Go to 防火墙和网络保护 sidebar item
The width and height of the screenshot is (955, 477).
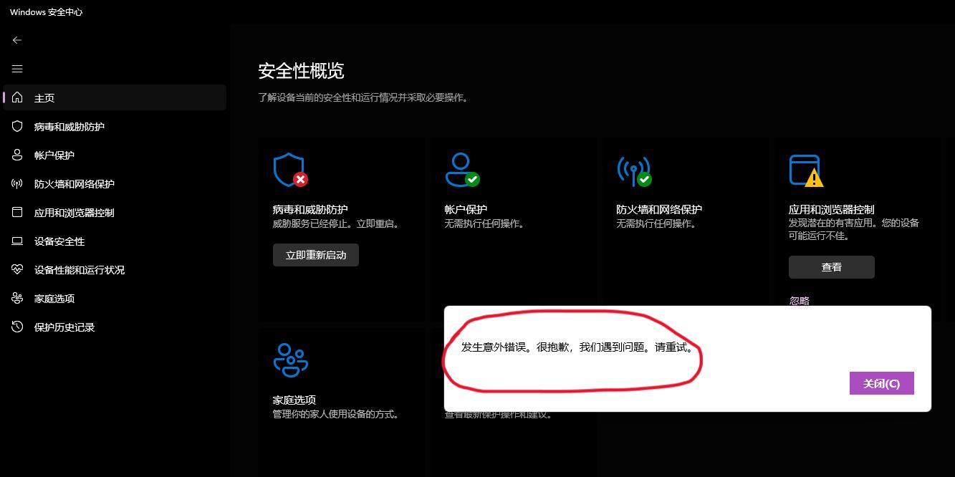(115, 183)
